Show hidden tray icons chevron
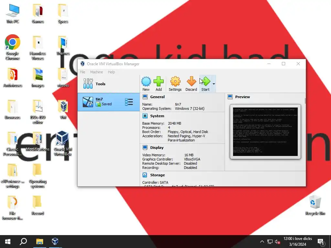This screenshot has width=331, height=248. (262, 242)
